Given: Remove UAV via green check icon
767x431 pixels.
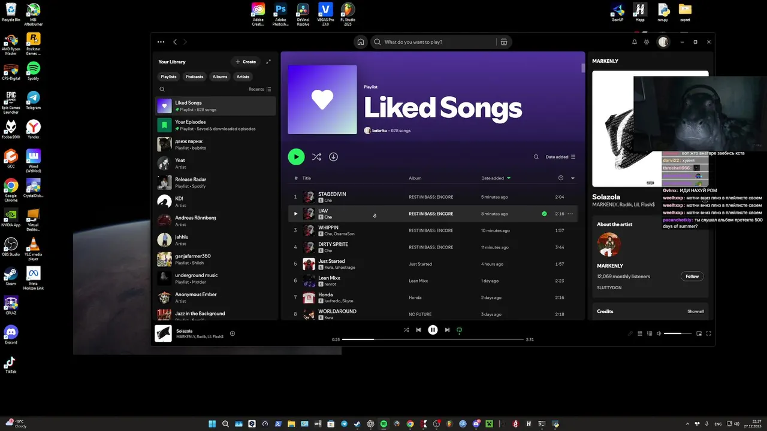Looking at the screenshot, I should [544, 214].
